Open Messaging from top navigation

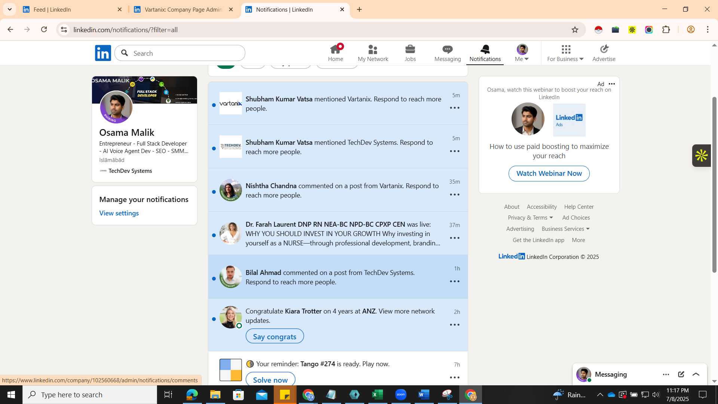pyautogui.click(x=448, y=53)
